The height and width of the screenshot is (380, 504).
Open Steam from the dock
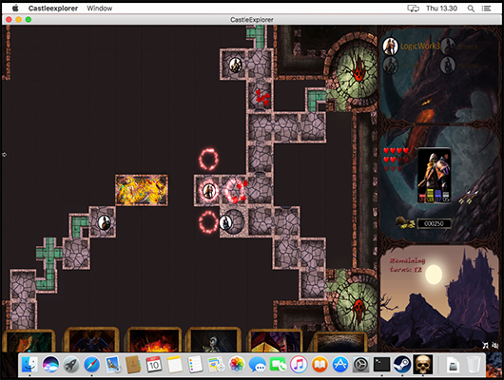tap(402, 365)
